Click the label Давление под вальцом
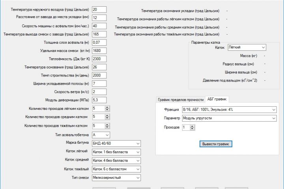The height and width of the screenshot is (189, 284). pos(230,80)
